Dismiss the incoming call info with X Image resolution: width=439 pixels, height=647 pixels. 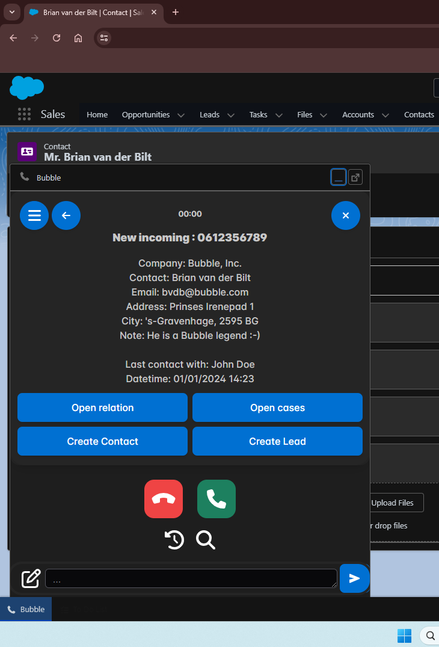pos(346,215)
